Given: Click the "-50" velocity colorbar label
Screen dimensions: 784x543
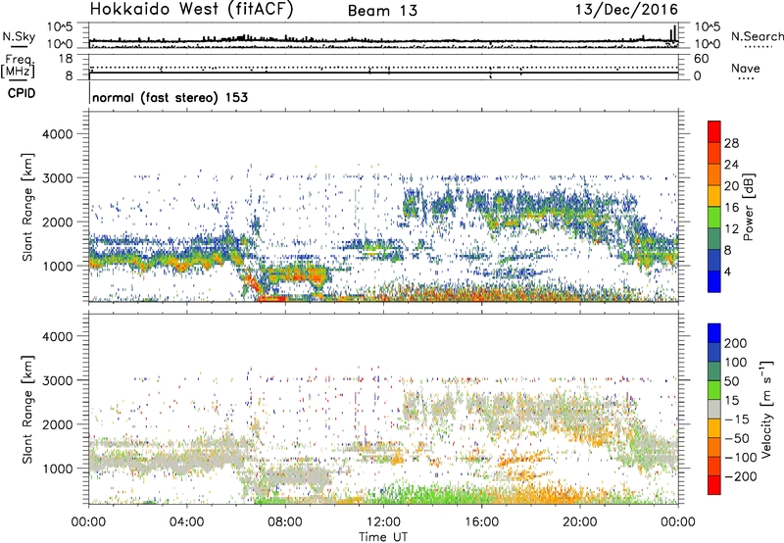Looking at the screenshot, I should tap(737, 438).
